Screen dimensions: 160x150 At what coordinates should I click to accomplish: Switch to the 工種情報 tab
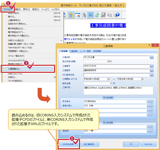point(73,51)
